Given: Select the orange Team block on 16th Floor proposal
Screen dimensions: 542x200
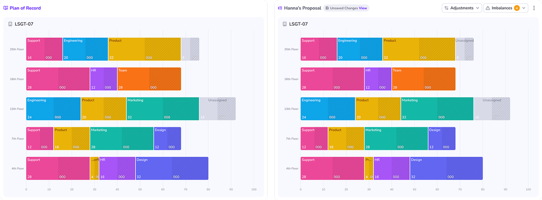Looking at the screenshot, I should point(423,79).
